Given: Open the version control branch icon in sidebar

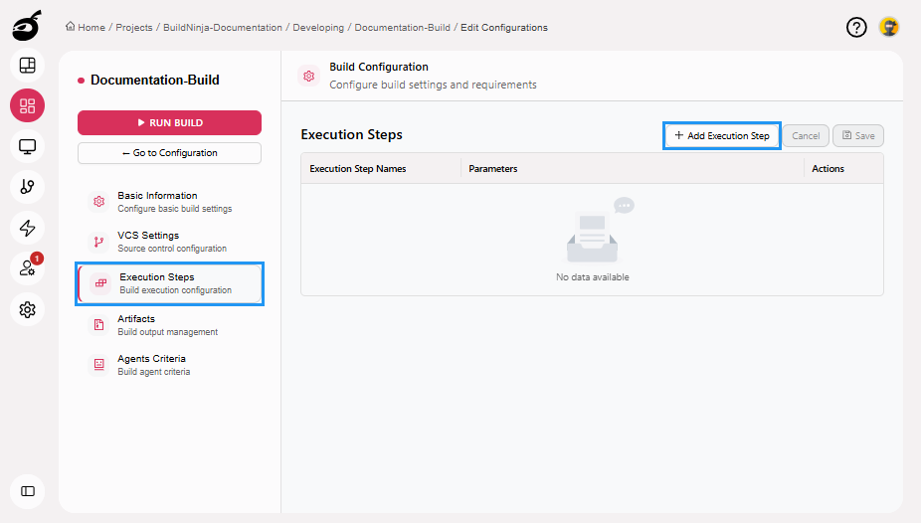Looking at the screenshot, I should pos(28,187).
